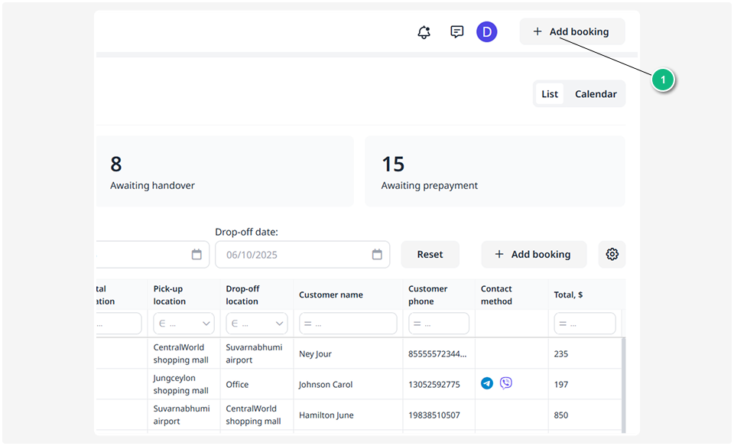Open table settings via the gear icon
This screenshot has height=446, width=734.
point(612,253)
